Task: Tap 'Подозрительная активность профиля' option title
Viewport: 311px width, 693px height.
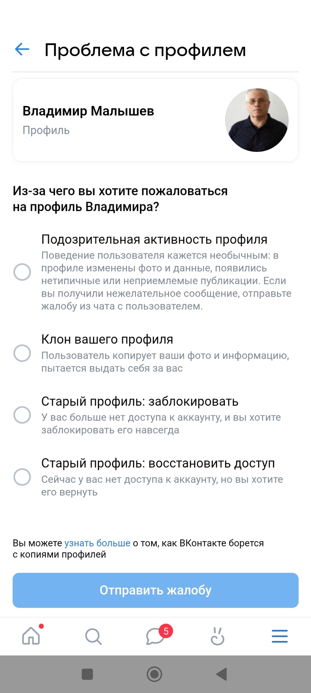Action: (x=154, y=240)
